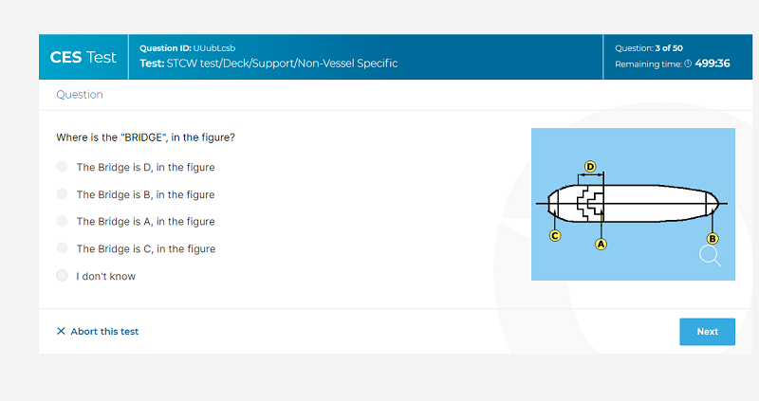759x401 pixels.
Task: Select radio 'The Bridge is D'
Action: pos(62,167)
